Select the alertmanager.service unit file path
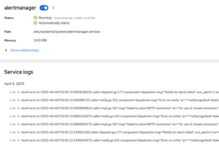 (66, 32)
